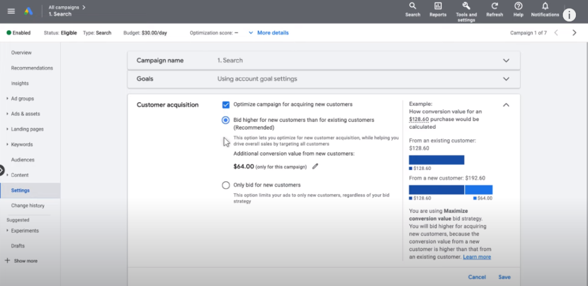Open Tools and settings wrench
This screenshot has width=588, height=286.
click(x=466, y=6)
